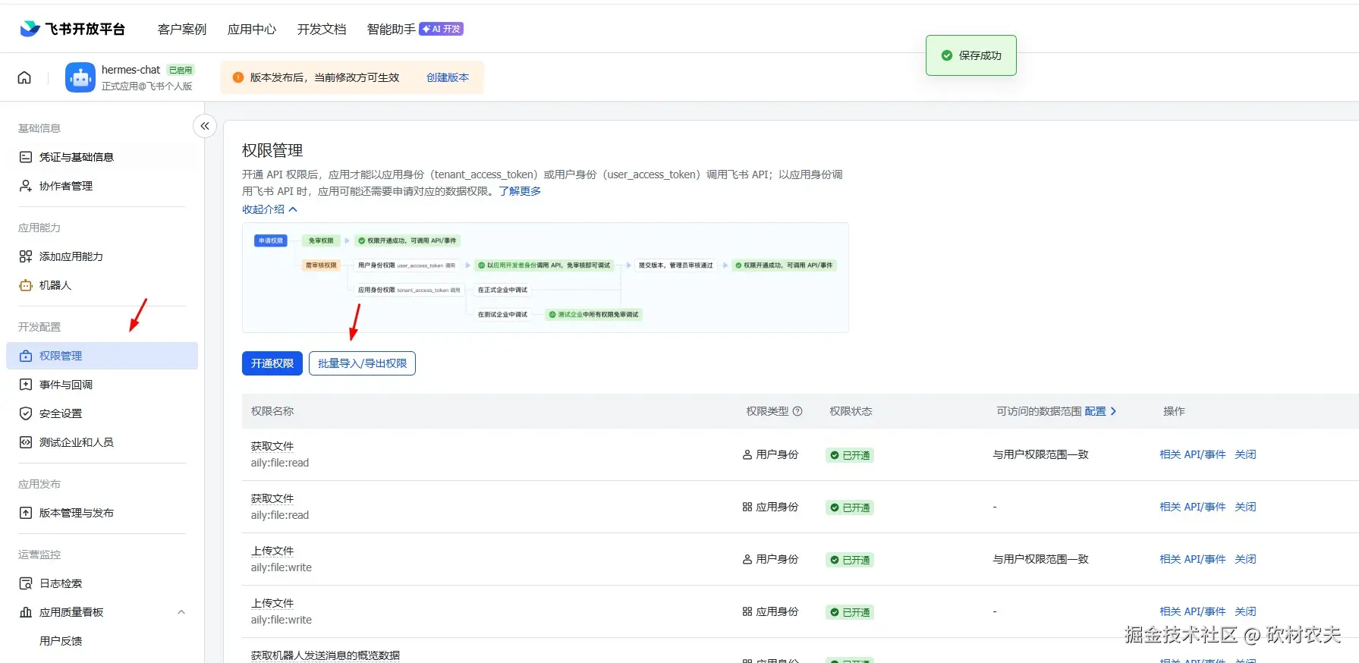The height and width of the screenshot is (663, 1359).
Task: Click the 创建版本 link
Action: pos(448,77)
